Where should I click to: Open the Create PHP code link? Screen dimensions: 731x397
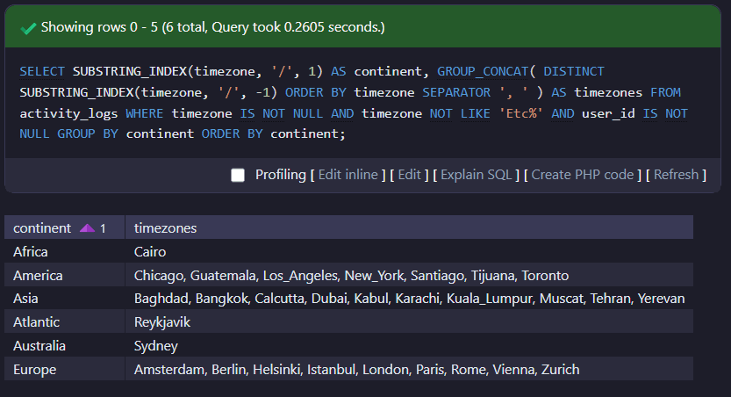583,175
